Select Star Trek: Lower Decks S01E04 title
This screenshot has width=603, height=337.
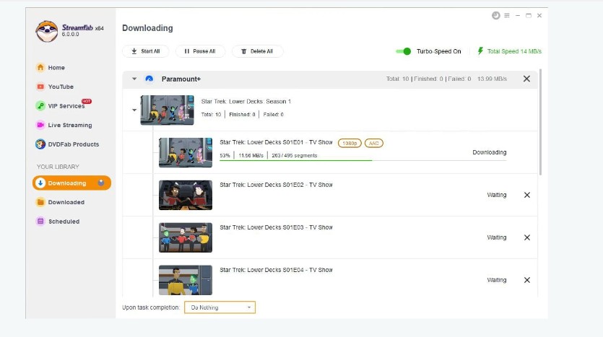(x=276, y=270)
